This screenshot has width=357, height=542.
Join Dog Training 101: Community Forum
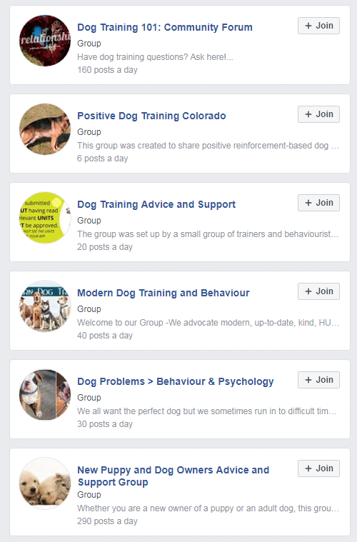318,26
